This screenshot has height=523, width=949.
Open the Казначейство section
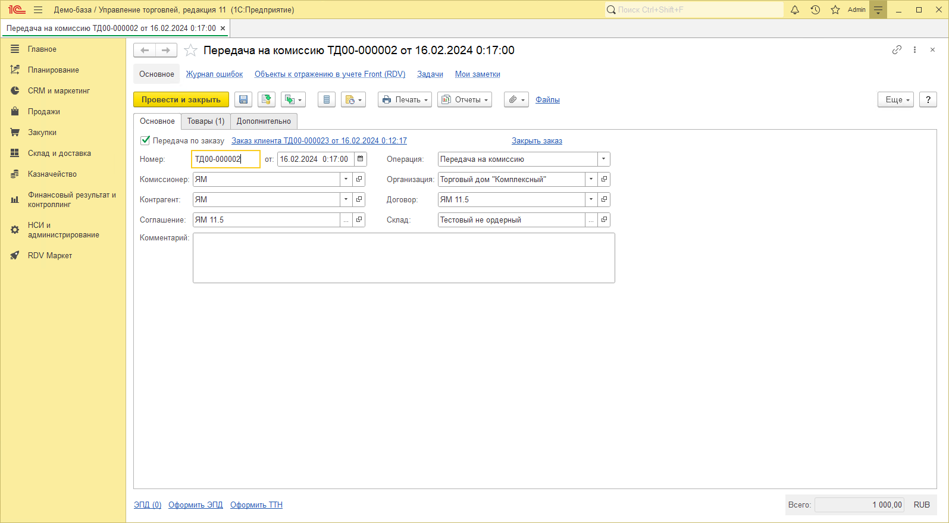point(52,174)
